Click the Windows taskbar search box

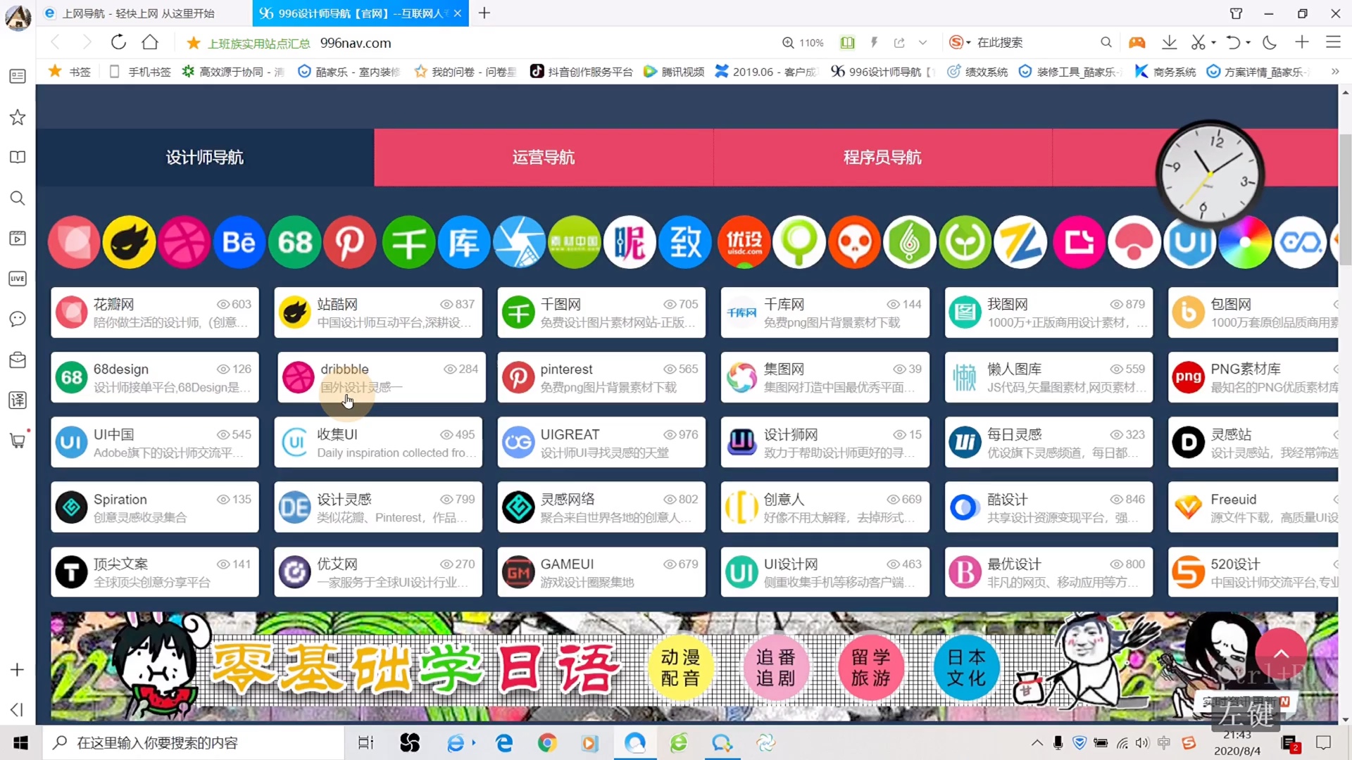click(194, 742)
